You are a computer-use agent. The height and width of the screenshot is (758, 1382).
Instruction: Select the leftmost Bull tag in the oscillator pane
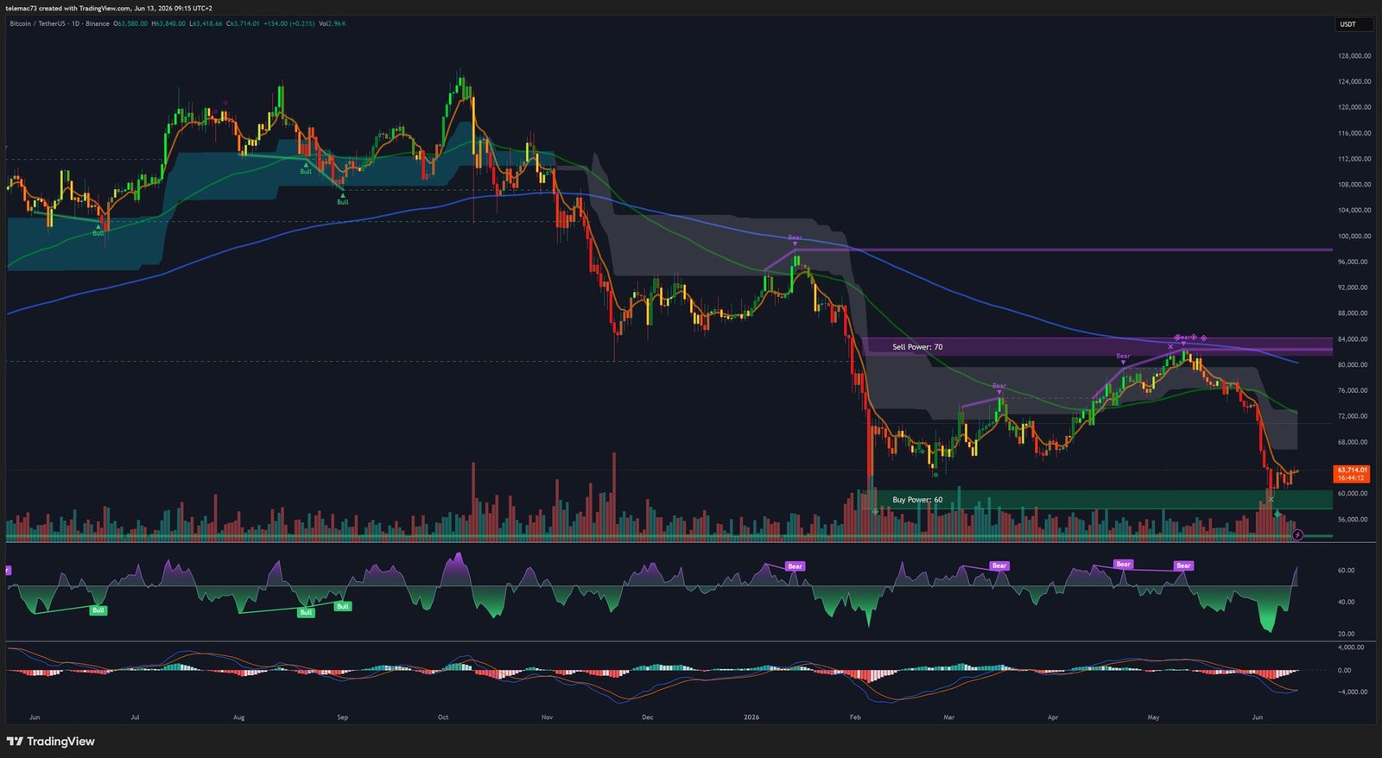(98, 610)
